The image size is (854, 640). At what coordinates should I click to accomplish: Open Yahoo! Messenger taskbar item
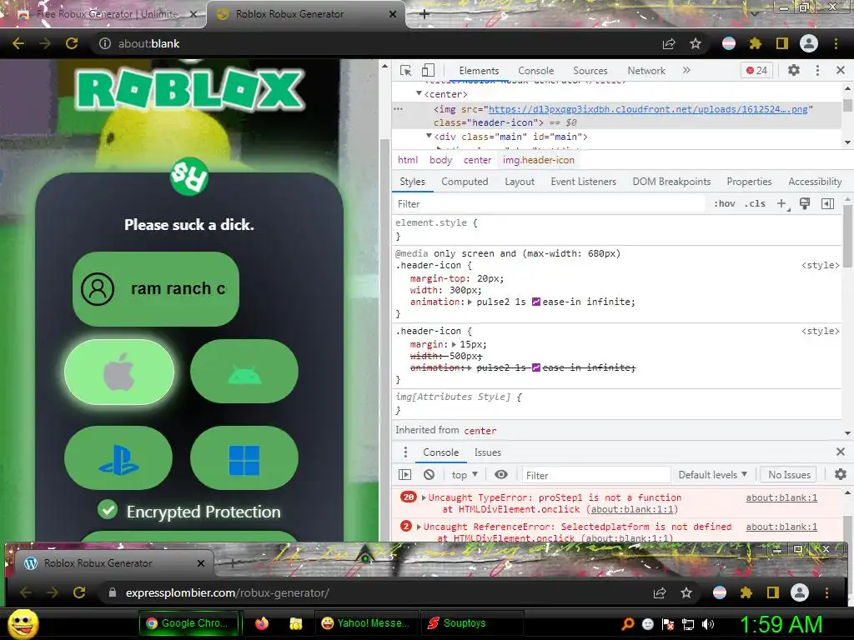(x=366, y=623)
